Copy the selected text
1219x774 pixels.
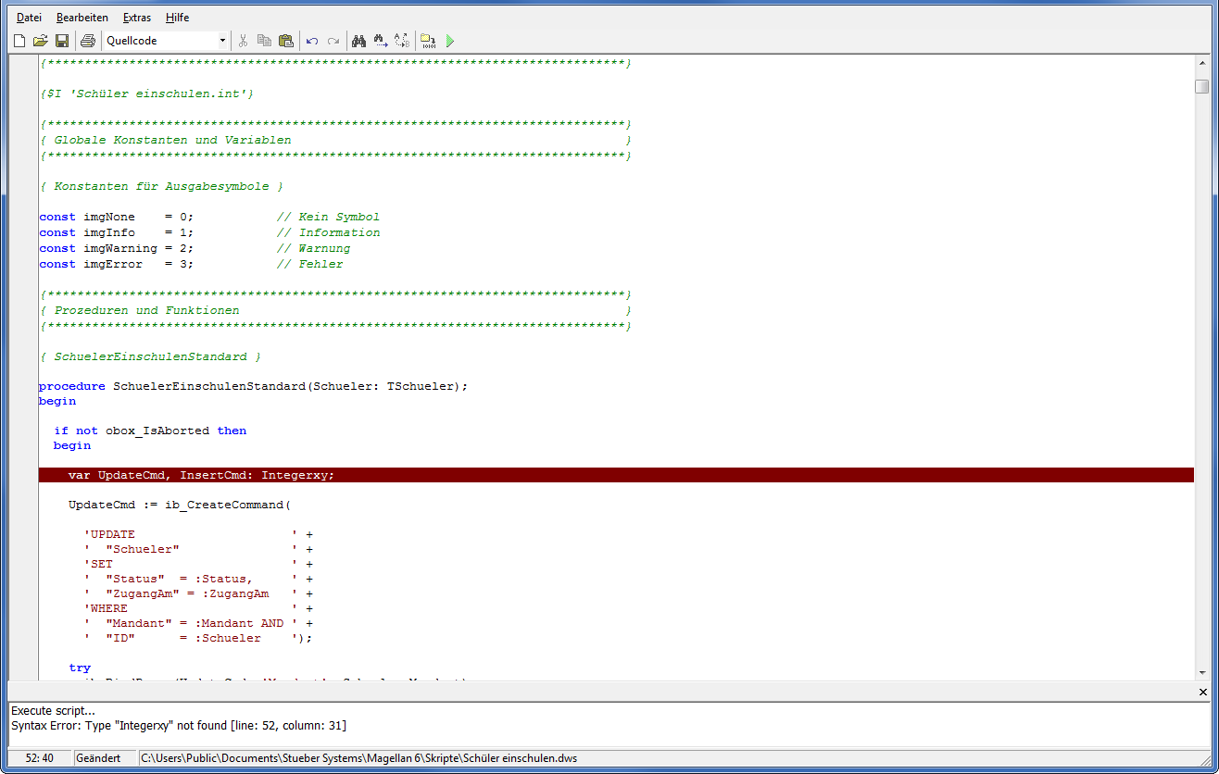point(265,41)
